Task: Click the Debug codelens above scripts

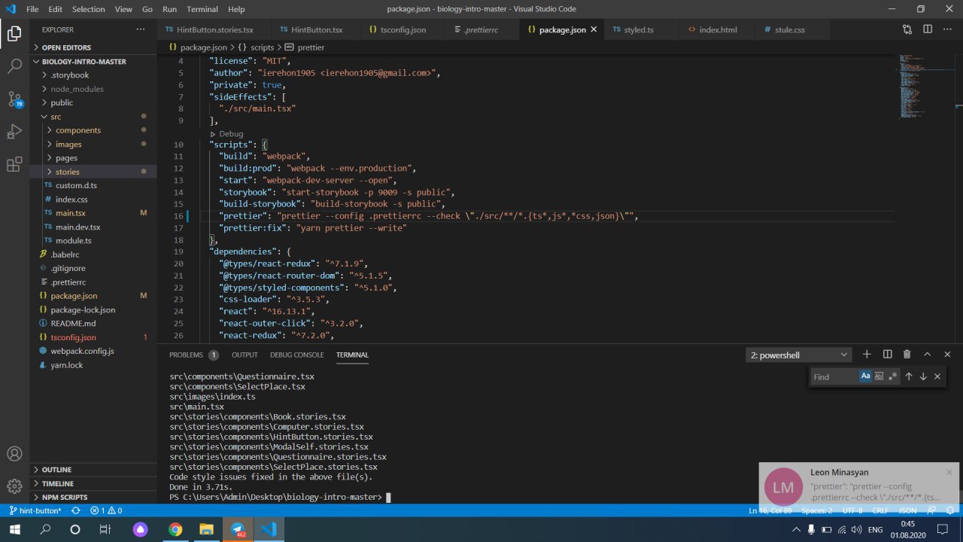Action: [231, 133]
